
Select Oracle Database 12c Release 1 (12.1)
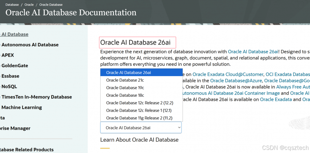(x=141, y=110)
